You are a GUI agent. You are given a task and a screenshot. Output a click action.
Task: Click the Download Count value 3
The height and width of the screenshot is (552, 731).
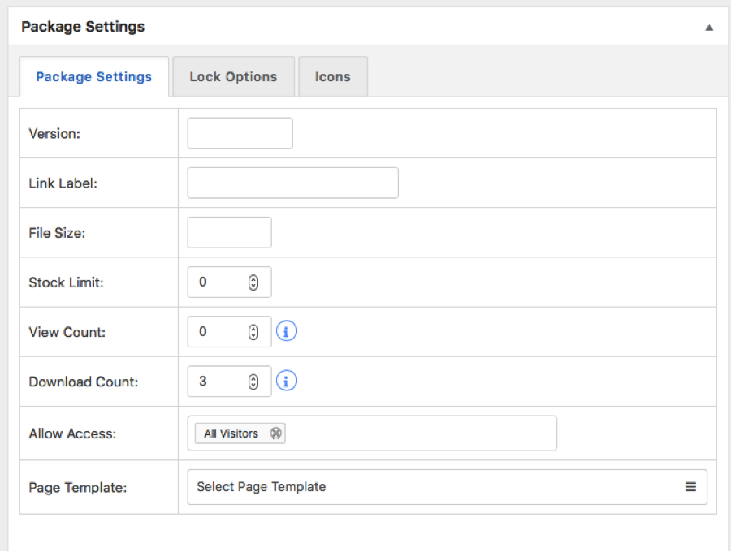pyautogui.click(x=203, y=381)
